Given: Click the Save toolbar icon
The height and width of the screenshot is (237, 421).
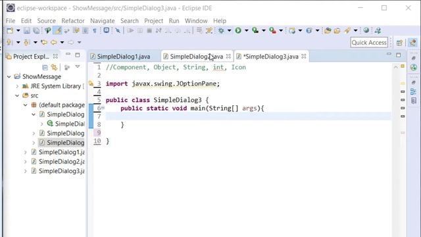Looking at the screenshot, I should point(26,30).
